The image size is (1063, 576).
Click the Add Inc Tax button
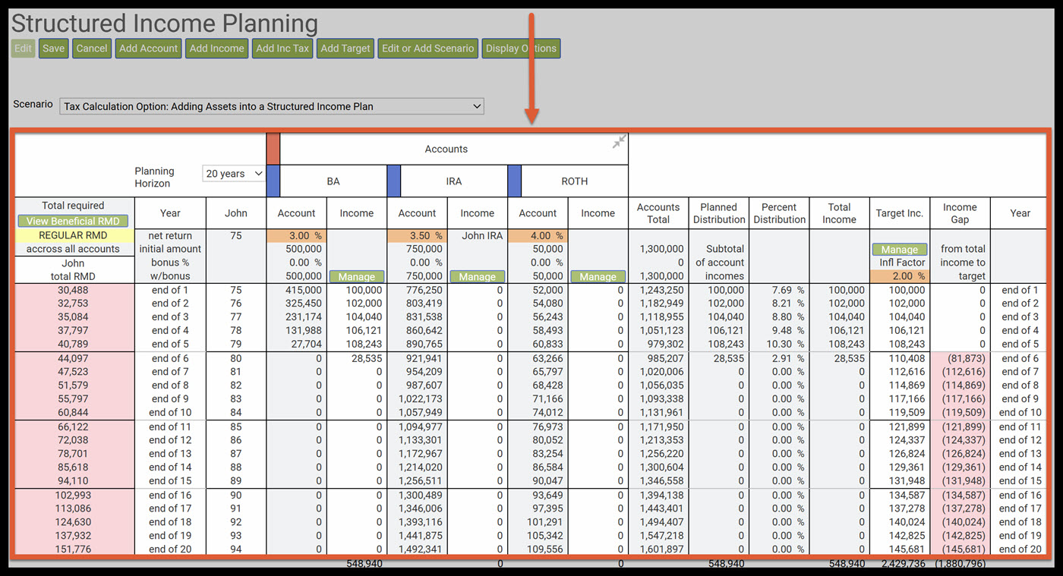pos(282,49)
